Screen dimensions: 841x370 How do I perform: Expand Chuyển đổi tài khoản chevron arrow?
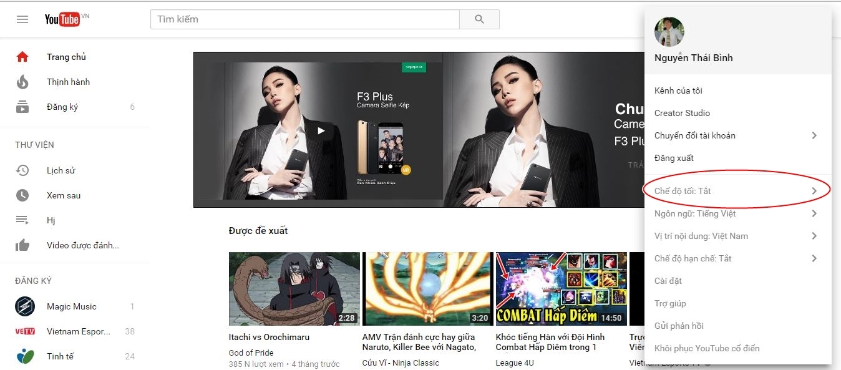(x=814, y=135)
